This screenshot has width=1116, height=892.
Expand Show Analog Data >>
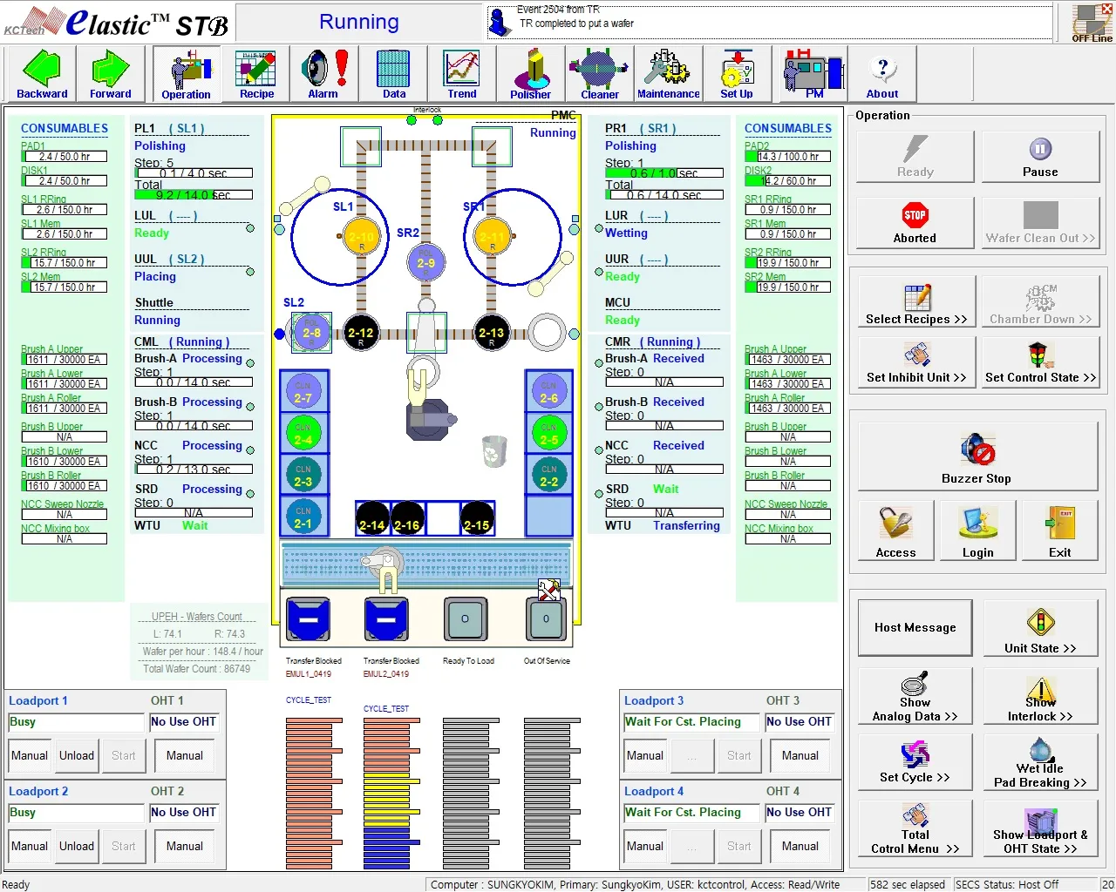click(x=915, y=695)
